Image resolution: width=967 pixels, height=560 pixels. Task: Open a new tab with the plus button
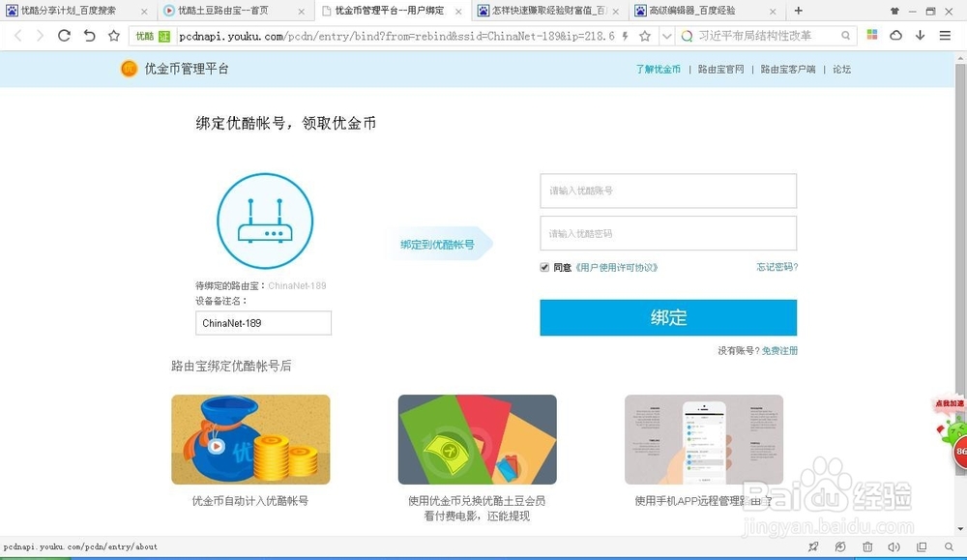[799, 11]
